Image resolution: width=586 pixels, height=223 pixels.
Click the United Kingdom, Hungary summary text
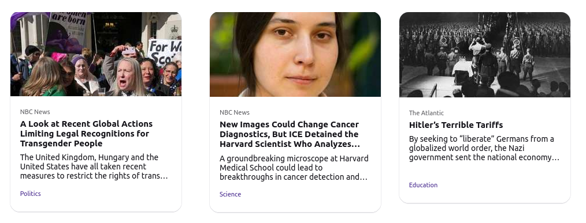(94, 167)
